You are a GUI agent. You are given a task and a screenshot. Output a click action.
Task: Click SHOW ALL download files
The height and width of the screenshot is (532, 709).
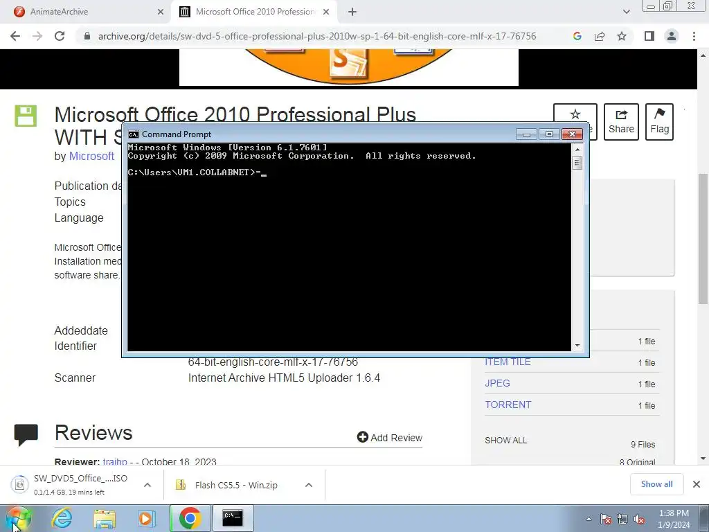click(x=505, y=440)
